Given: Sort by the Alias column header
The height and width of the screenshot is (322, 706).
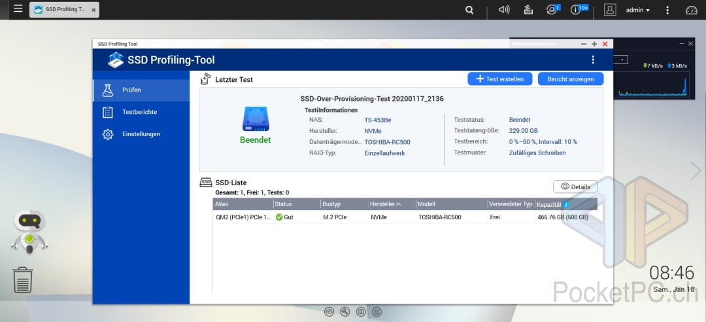Looking at the screenshot, I should (243, 204).
